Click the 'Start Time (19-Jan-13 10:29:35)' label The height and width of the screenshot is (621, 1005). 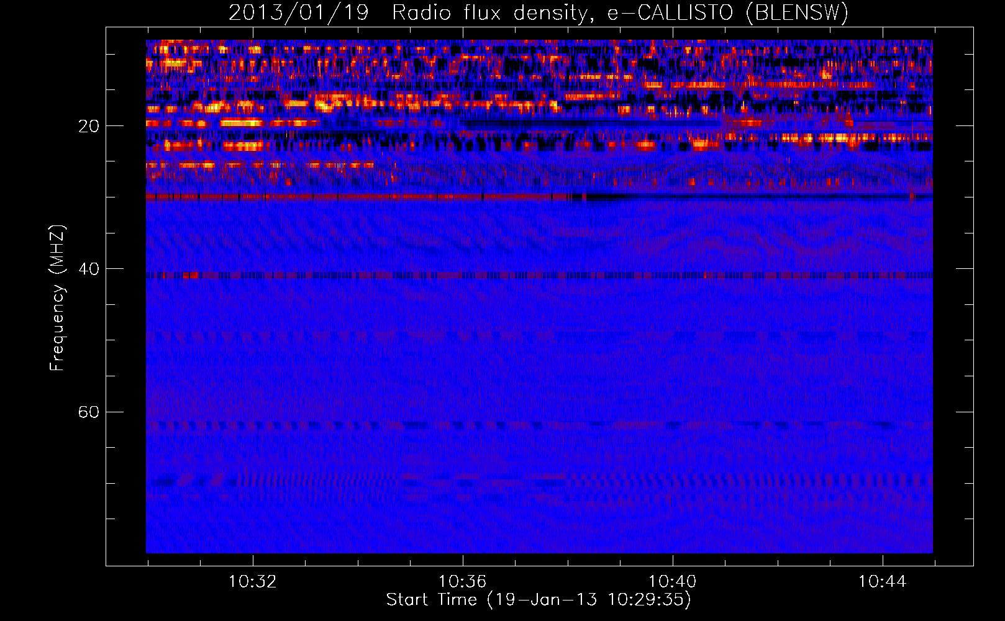[539, 600]
